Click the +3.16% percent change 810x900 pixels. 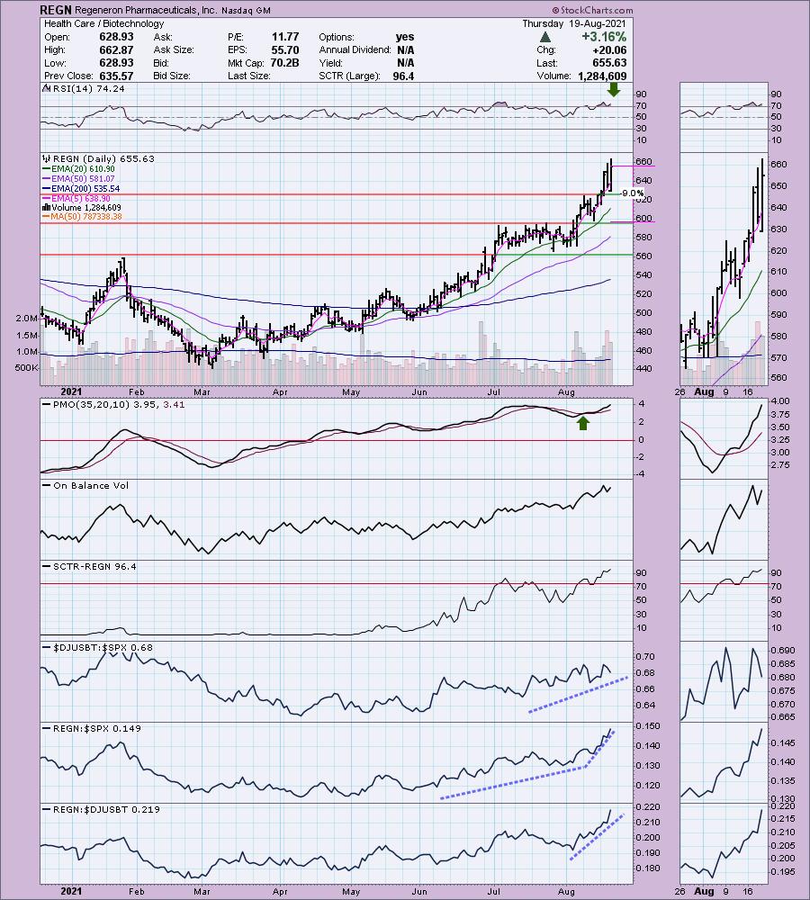[x=603, y=37]
